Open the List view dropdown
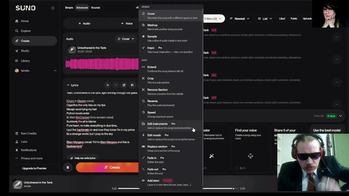The height and width of the screenshot is (196, 349). click(265, 19)
